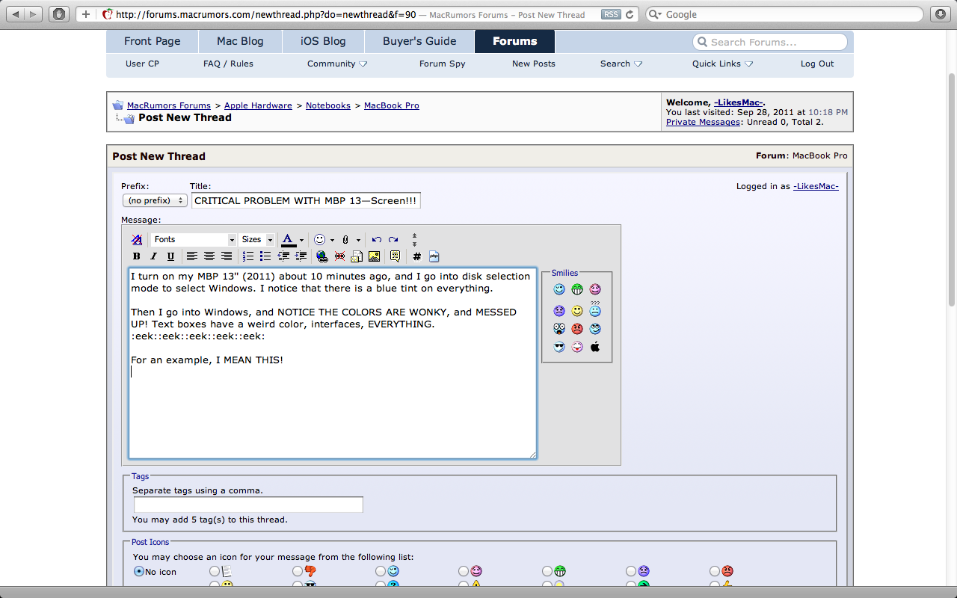Viewport: 957px width, 598px height.
Task: Insert an unordered bullet list
Action: (265, 256)
